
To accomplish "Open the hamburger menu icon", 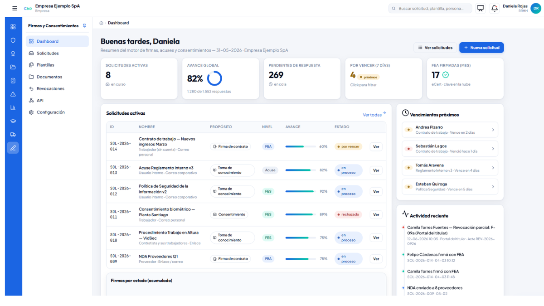I will coord(15,8).
